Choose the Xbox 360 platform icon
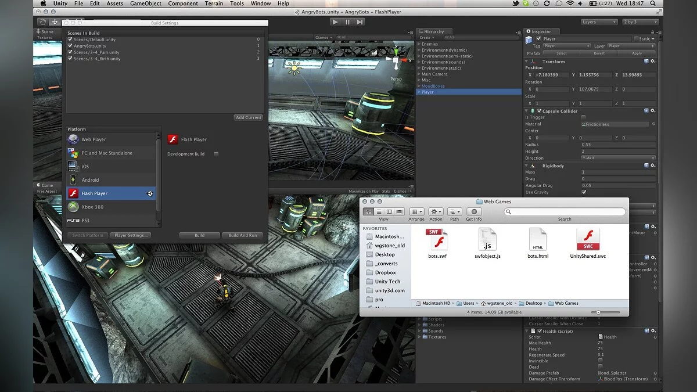Viewport: 697px width, 392px height. pyautogui.click(x=73, y=207)
